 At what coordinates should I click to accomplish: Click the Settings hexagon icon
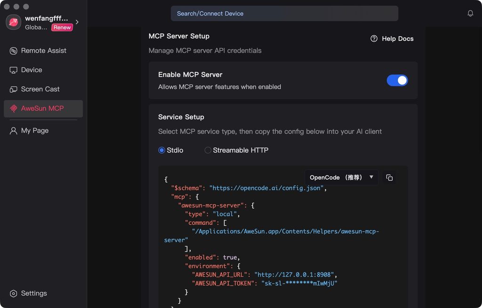pyautogui.click(x=13, y=293)
